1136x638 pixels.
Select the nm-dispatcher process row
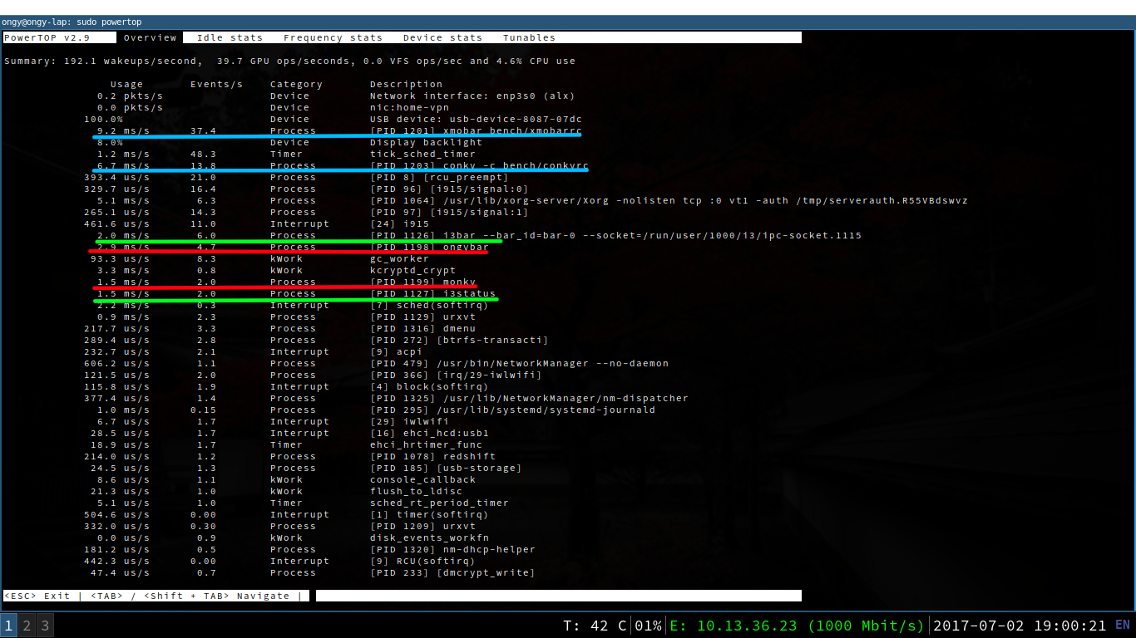click(x=386, y=398)
